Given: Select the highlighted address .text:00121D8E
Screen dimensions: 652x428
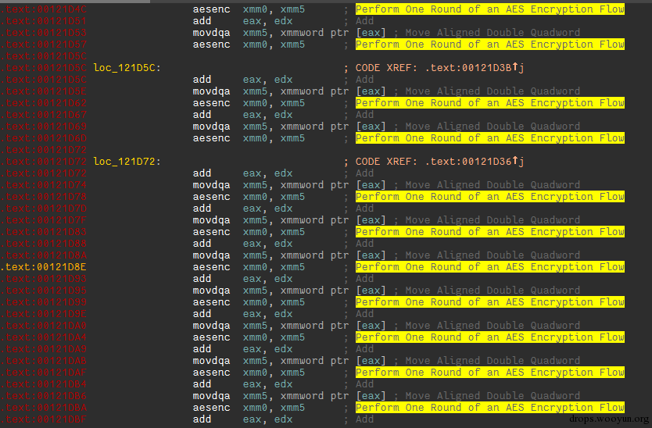Looking at the screenshot, I should [43, 267].
